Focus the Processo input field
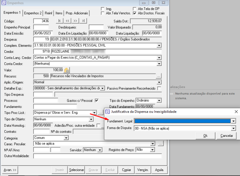The height and width of the screenshot is (176, 240). point(46,101)
